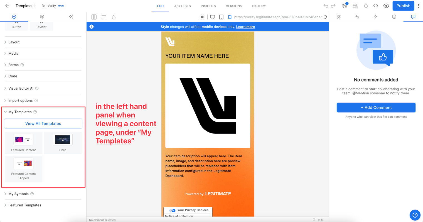Click the notifications bell icon

366,6
